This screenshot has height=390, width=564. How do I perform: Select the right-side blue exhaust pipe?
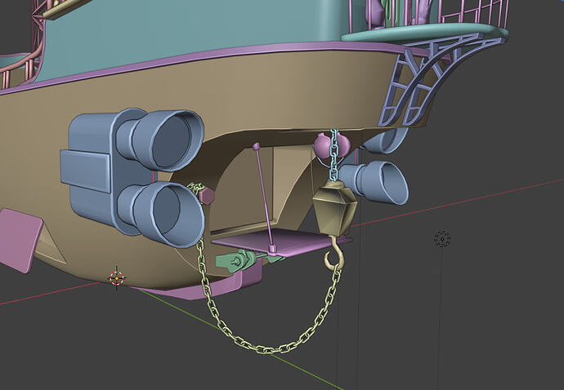click(x=376, y=182)
